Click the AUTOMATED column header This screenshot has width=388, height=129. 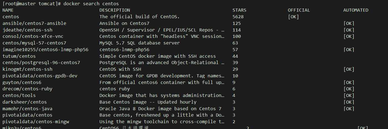click(356, 10)
